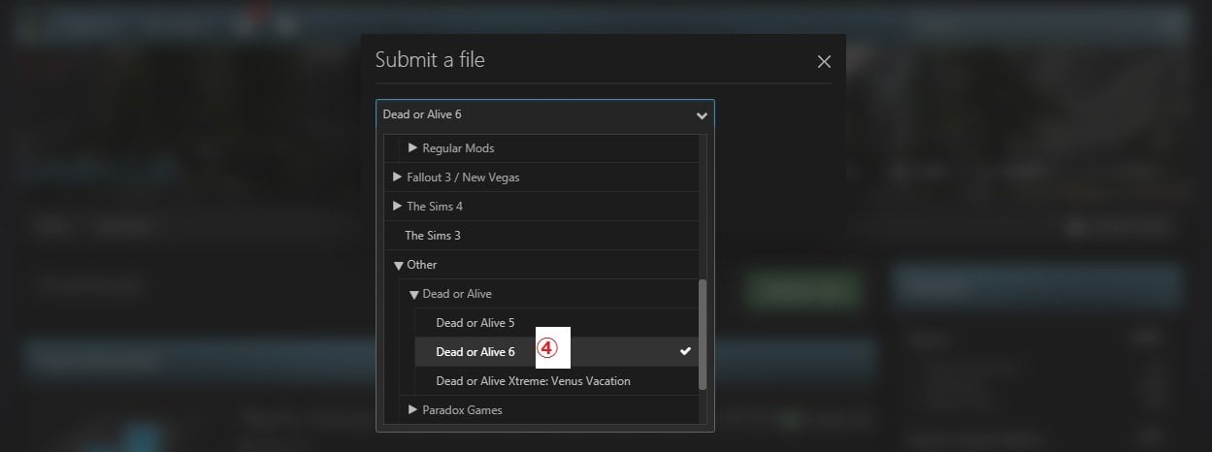Collapse the Other category arrow
The width and height of the screenshot is (1212, 452).
point(398,265)
